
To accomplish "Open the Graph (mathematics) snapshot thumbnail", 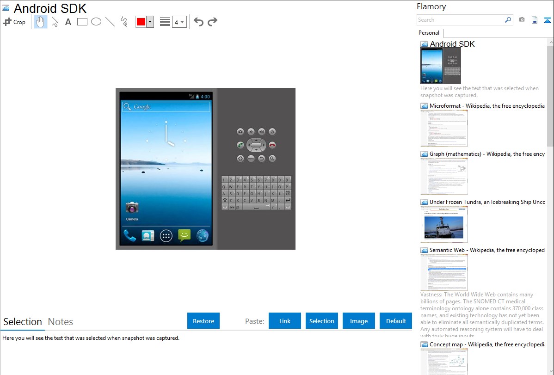I will (444, 176).
